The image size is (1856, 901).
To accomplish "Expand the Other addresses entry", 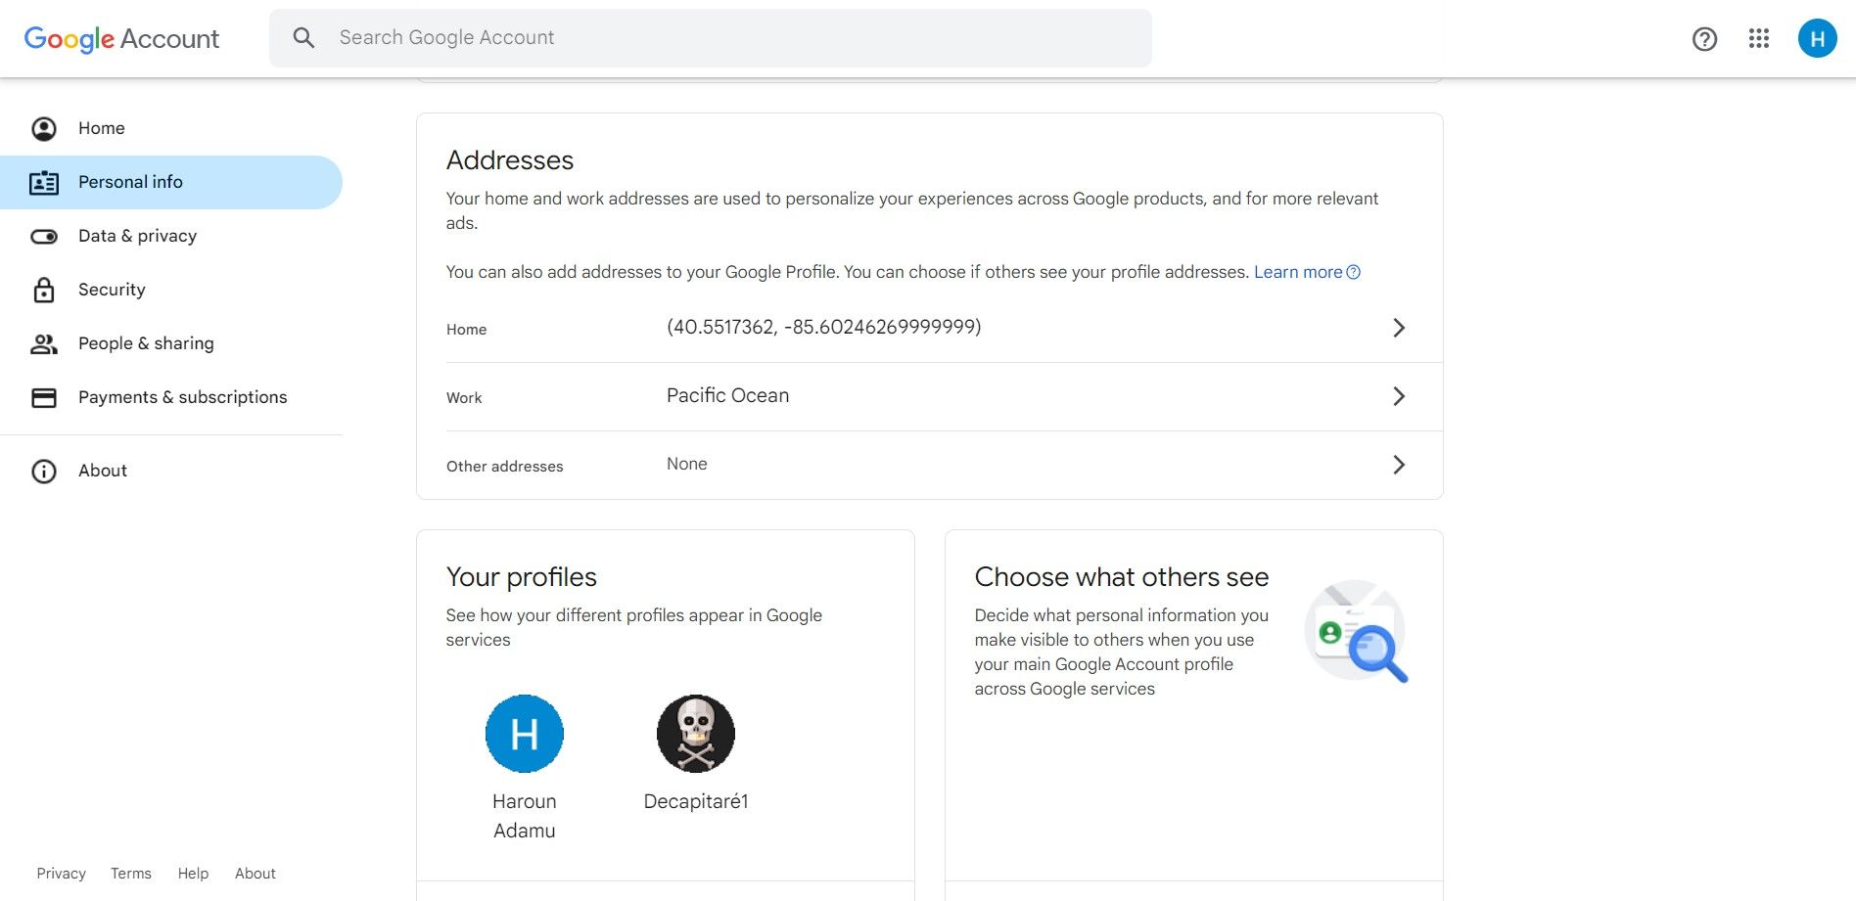I will point(1399,465).
